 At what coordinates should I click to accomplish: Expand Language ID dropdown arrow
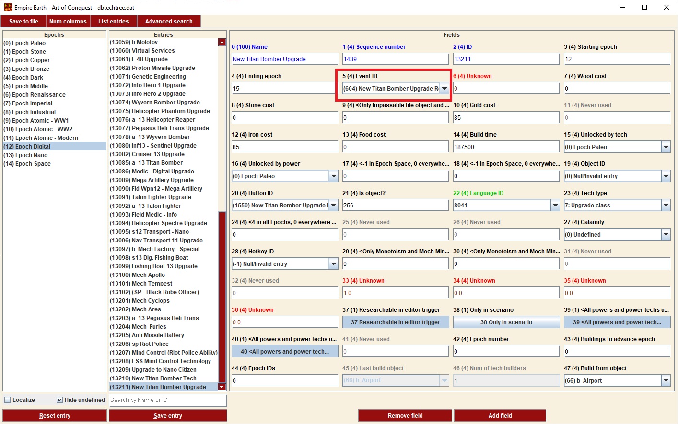pos(555,206)
